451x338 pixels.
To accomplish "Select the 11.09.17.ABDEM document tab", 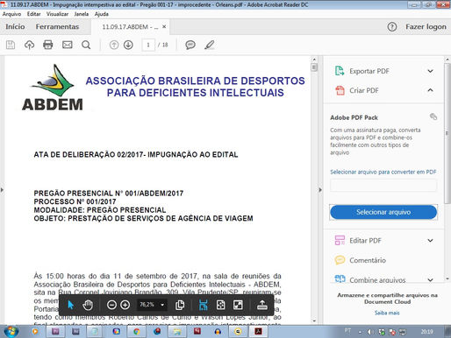I will (x=130, y=27).
